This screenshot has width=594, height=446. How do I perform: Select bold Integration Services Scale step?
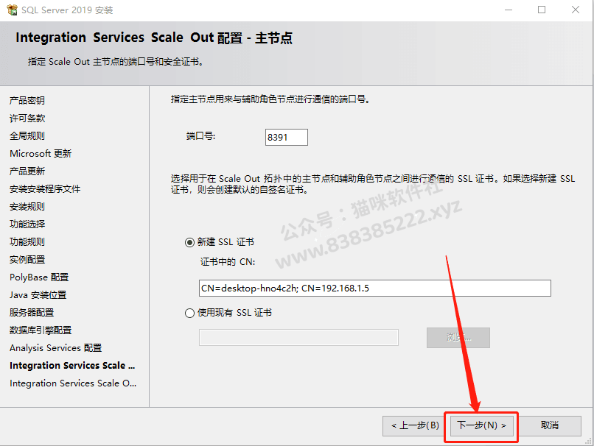[x=72, y=366]
